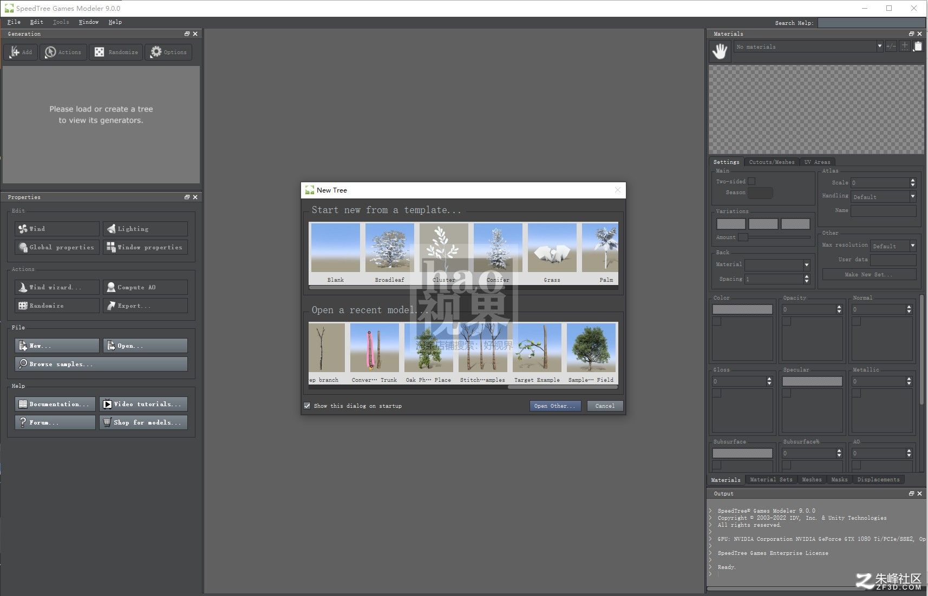Float the Generation panel
The height and width of the screenshot is (596, 928).
click(x=187, y=34)
